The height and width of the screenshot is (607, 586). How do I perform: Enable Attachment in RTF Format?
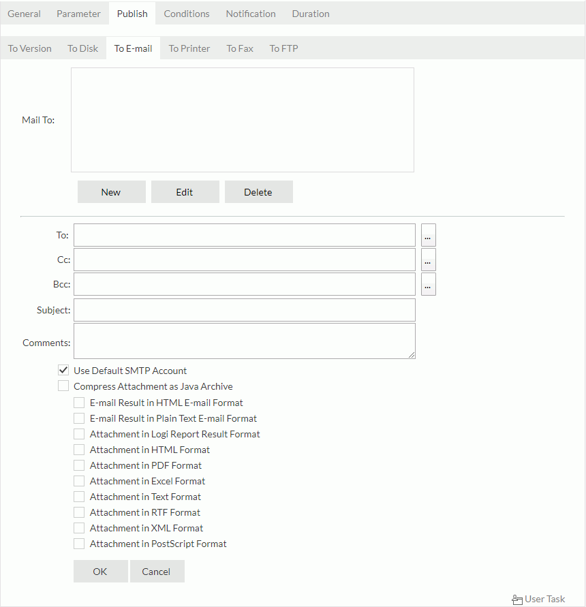click(x=79, y=512)
